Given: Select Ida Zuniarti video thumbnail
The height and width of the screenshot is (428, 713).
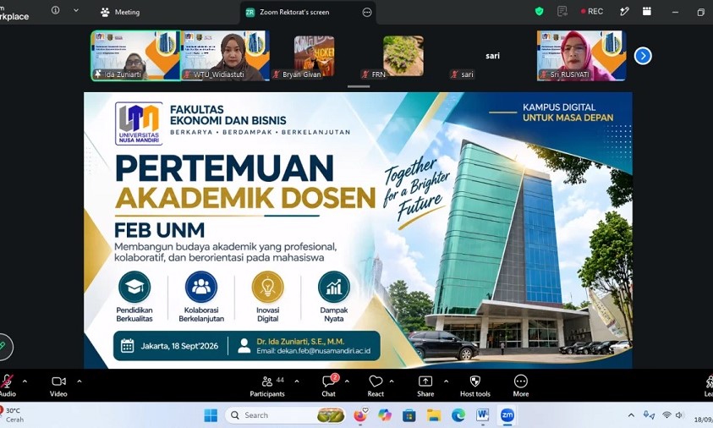Looking at the screenshot, I should (x=136, y=56).
